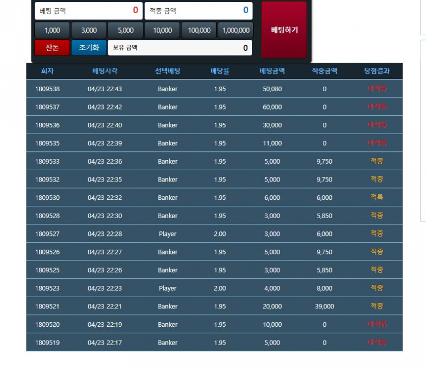Click bet time 04/23 22:28
Screen dimensions: 426x367
[105, 234]
